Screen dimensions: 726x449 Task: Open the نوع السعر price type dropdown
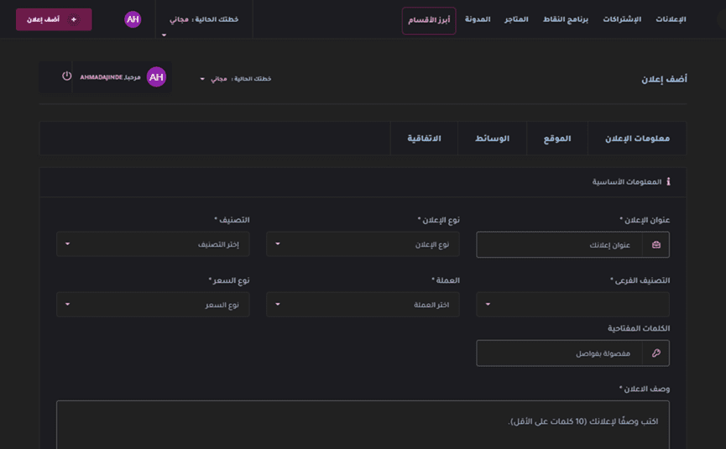[153, 305]
